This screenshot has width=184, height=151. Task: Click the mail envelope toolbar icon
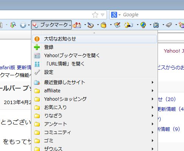coord(77,25)
